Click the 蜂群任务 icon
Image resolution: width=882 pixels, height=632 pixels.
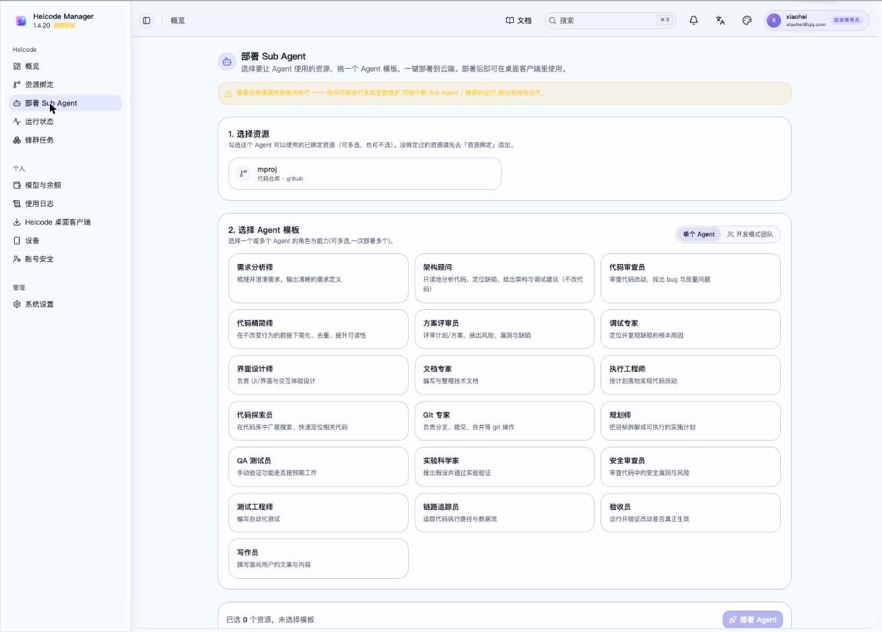point(17,140)
